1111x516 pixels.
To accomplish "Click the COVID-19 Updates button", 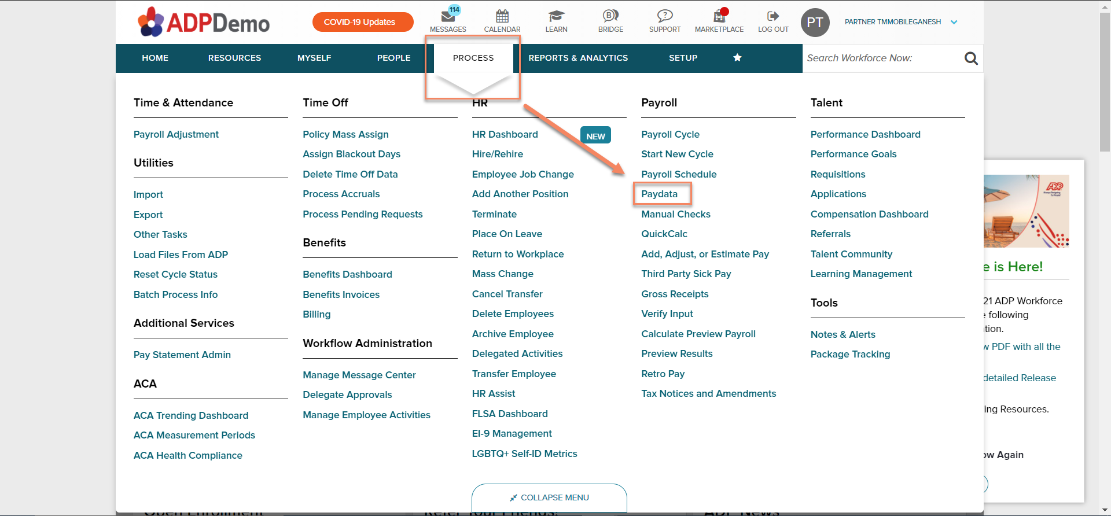I will 363,22.
